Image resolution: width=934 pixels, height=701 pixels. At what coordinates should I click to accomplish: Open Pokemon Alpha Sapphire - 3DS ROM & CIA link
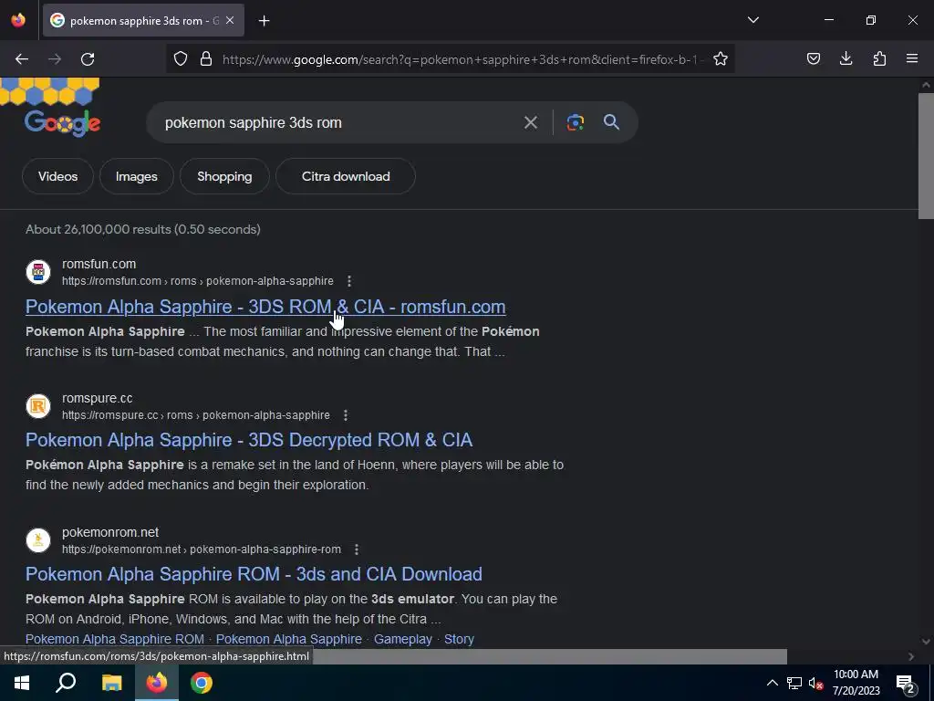point(265,307)
